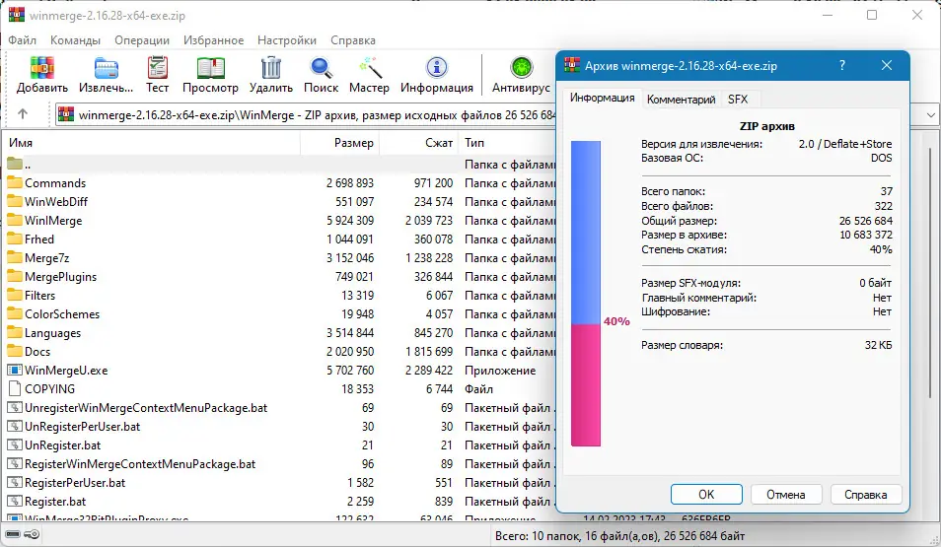This screenshot has height=547, width=941.
Task: Go up one folder with arrow icon
Action: tap(23, 114)
